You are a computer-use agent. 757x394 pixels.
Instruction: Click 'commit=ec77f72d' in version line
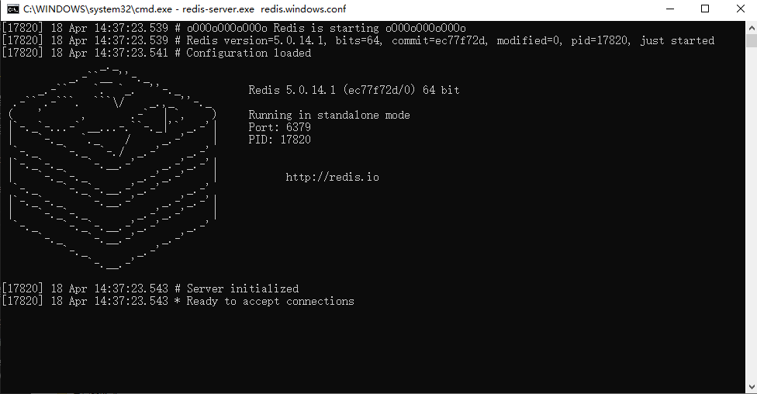pyautogui.click(x=440, y=40)
